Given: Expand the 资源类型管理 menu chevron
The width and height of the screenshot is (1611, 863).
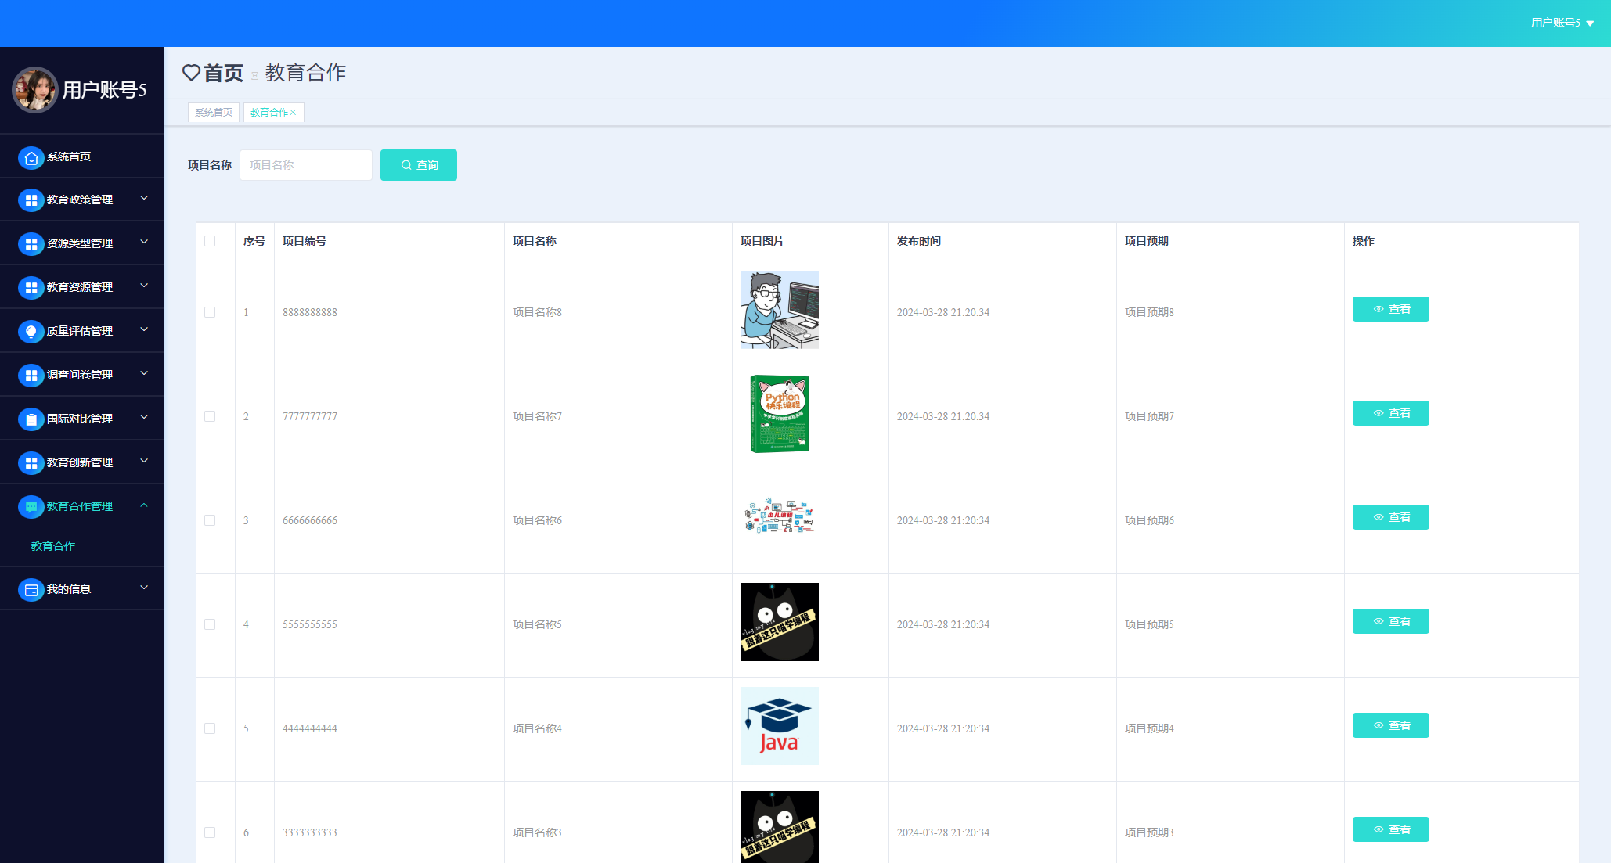Looking at the screenshot, I should tap(144, 243).
